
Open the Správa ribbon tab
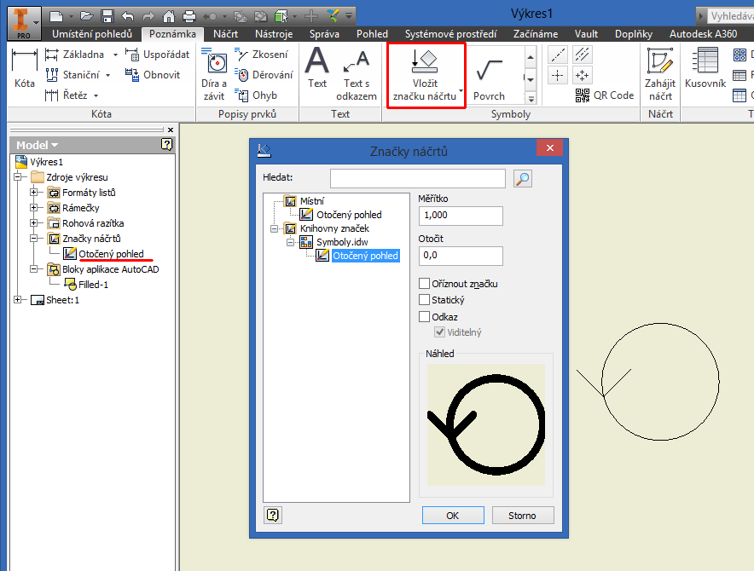324,34
